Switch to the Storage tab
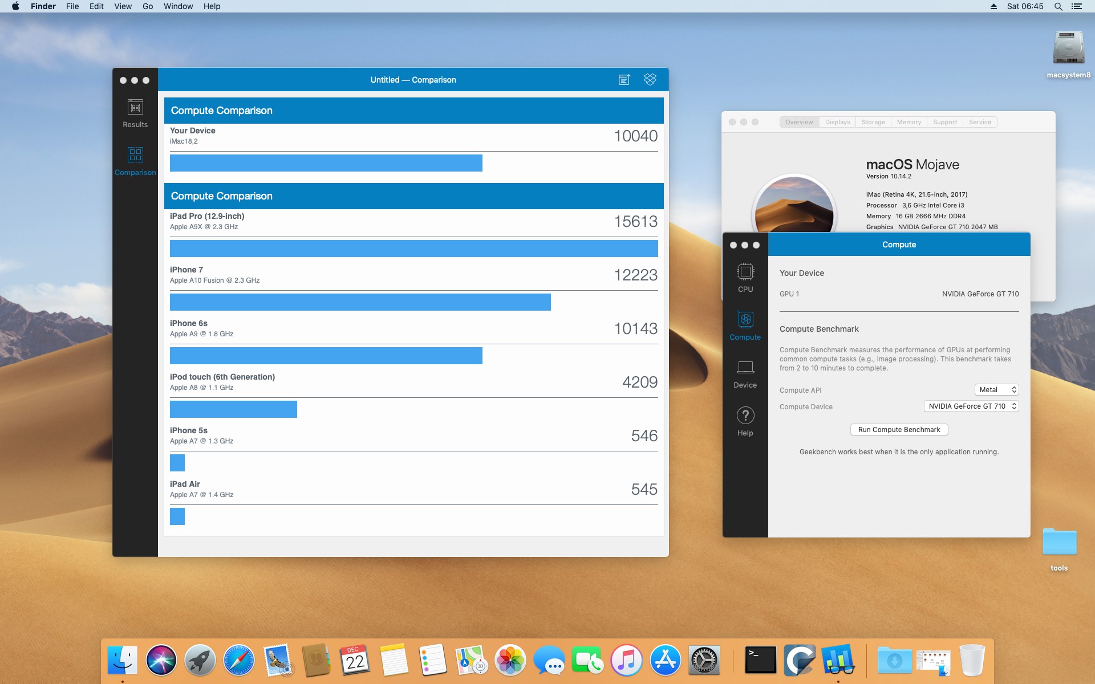Viewport: 1095px width, 684px height. click(x=873, y=122)
